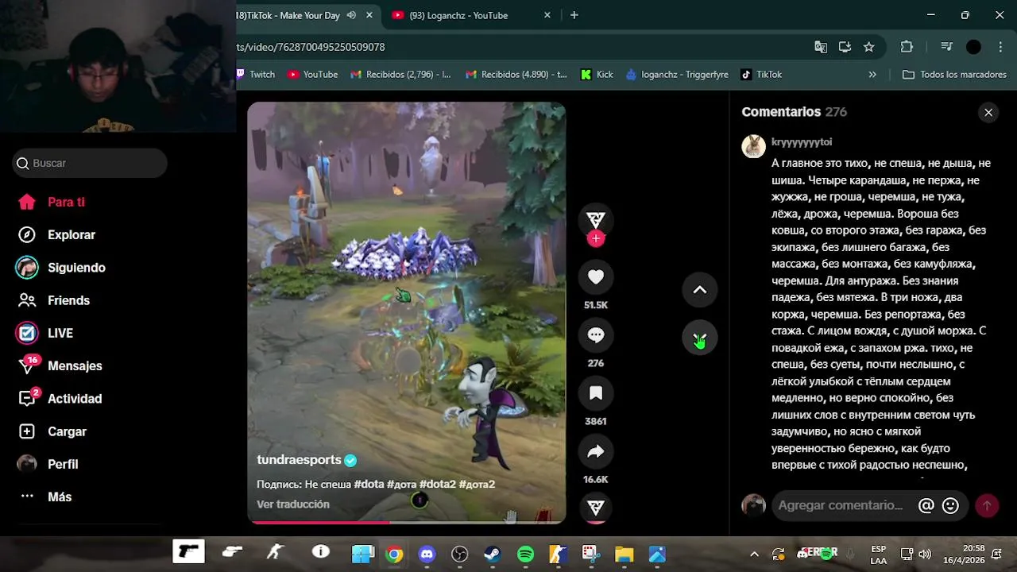Open Discord from the taskbar
Image resolution: width=1017 pixels, height=572 pixels.
(427, 554)
